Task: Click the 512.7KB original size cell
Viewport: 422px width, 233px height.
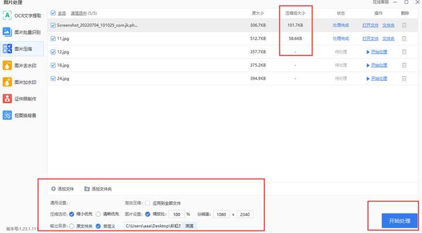Action: coord(258,39)
